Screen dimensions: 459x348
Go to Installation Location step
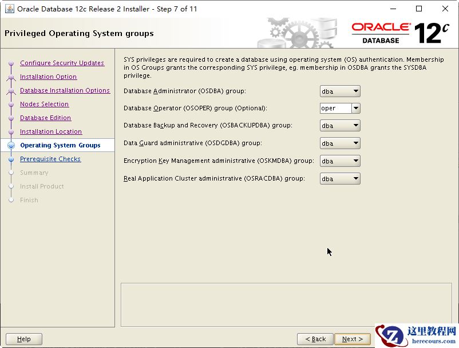[51, 131]
